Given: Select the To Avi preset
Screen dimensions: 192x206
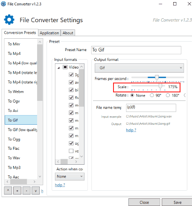Looking at the screenshot, I should pyautogui.click(x=21, y=111).
